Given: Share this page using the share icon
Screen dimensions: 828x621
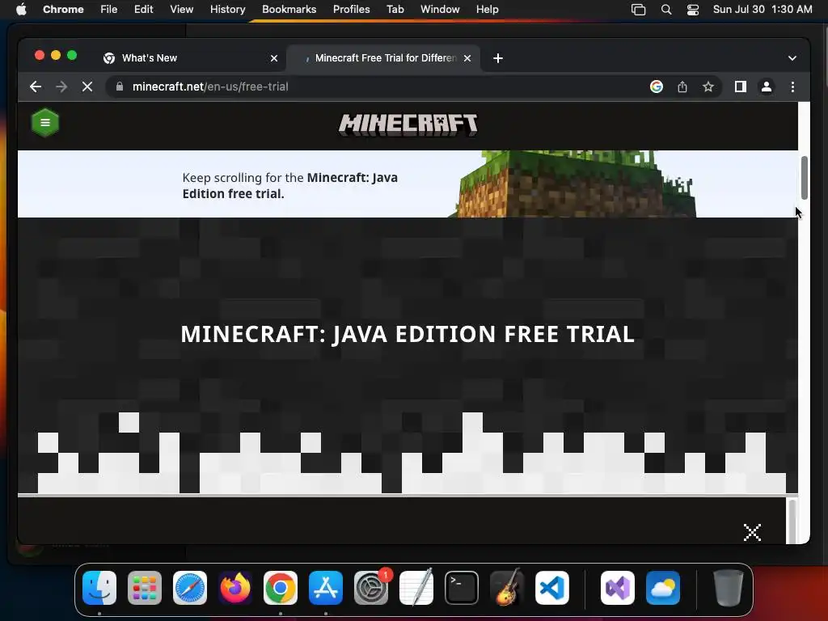Looking at the screenshot, I should 682,87.
